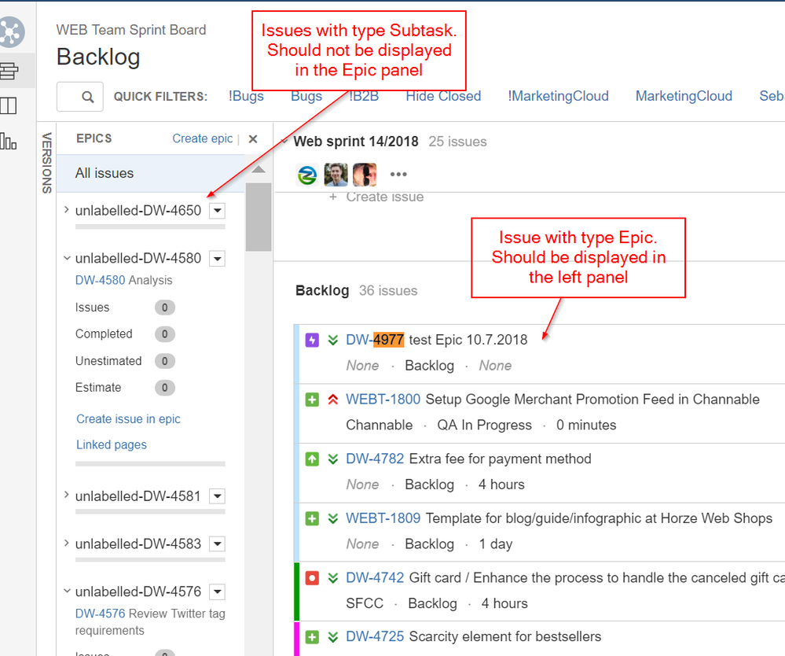The height and width of the screenshot is (656, 785).
Task: Open issue WEBT-1800 link
Action: (x=383, y=400)
